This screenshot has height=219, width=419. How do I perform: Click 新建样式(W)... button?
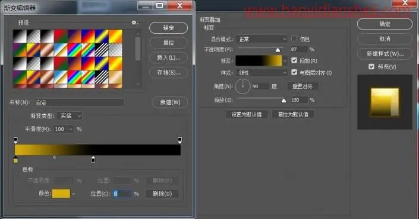[385, 54]
